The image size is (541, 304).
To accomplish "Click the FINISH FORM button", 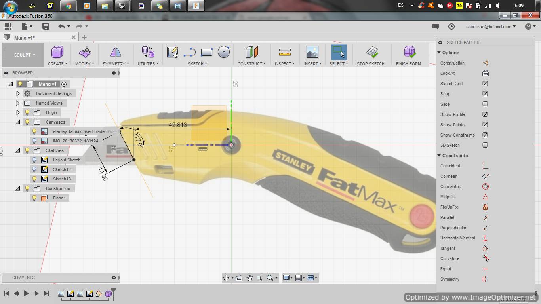I will (x=408, y=55).
